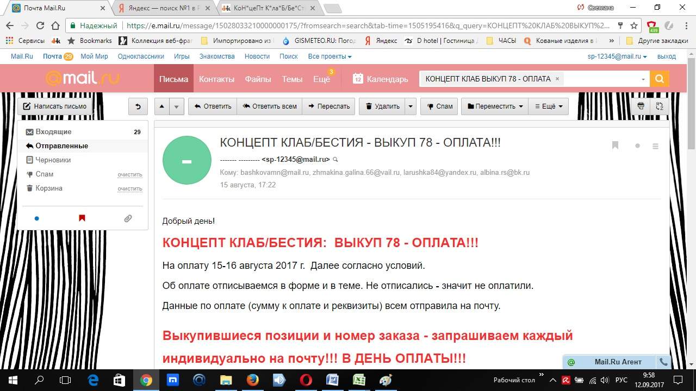696x391 pixels.
Task: Click the red extension icon with 439 badge
Action: (652, 26)
